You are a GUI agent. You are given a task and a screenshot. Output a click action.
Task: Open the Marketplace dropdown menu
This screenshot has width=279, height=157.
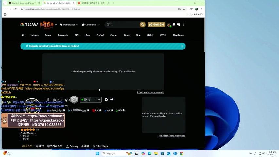click(x=69, y=25)
